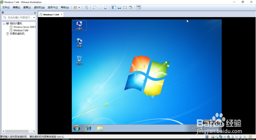The height and width of the screenshot is (140, 256).
Task: Open Windows Explorer from guest taskbar
Action: pyautogui.click(x=100, y=128)
